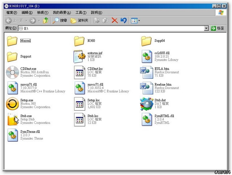This screenshot has height=175, width=232.
Task: Select the Setup.loc file icon
Action: 80,104
